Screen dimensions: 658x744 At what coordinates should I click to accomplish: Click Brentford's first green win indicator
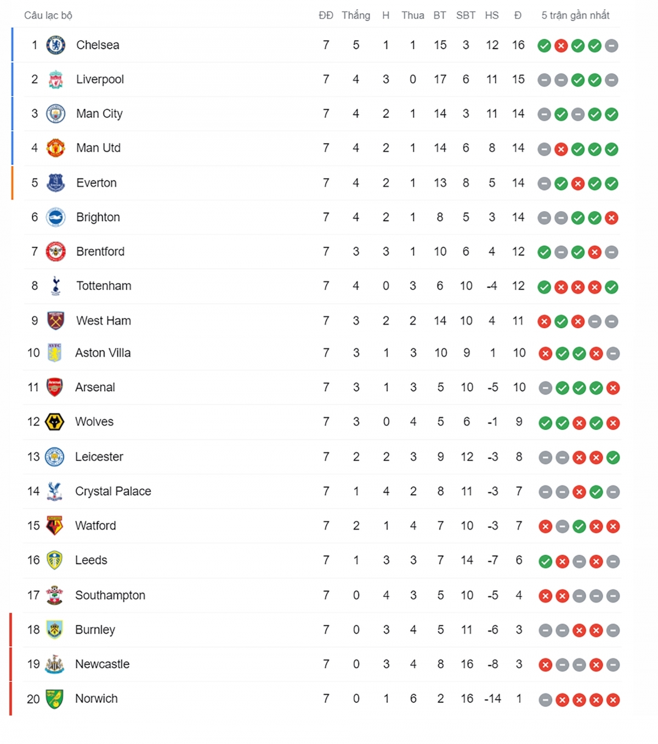pos(544,252)
